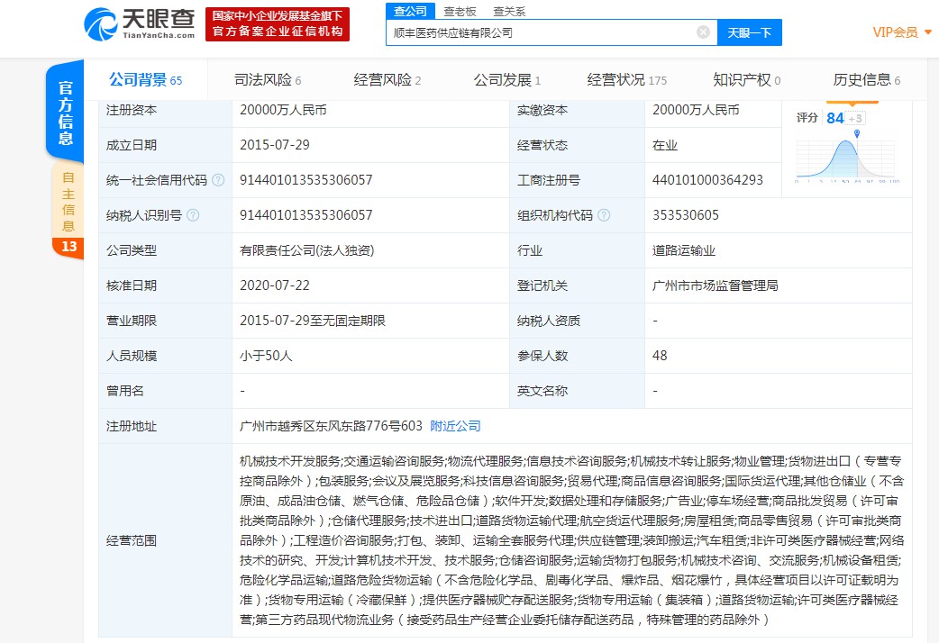Image resolution: width=939 pixels, height=643 pixels.
Task: Clear the search box with the X icon
Action: pos(703,32)
